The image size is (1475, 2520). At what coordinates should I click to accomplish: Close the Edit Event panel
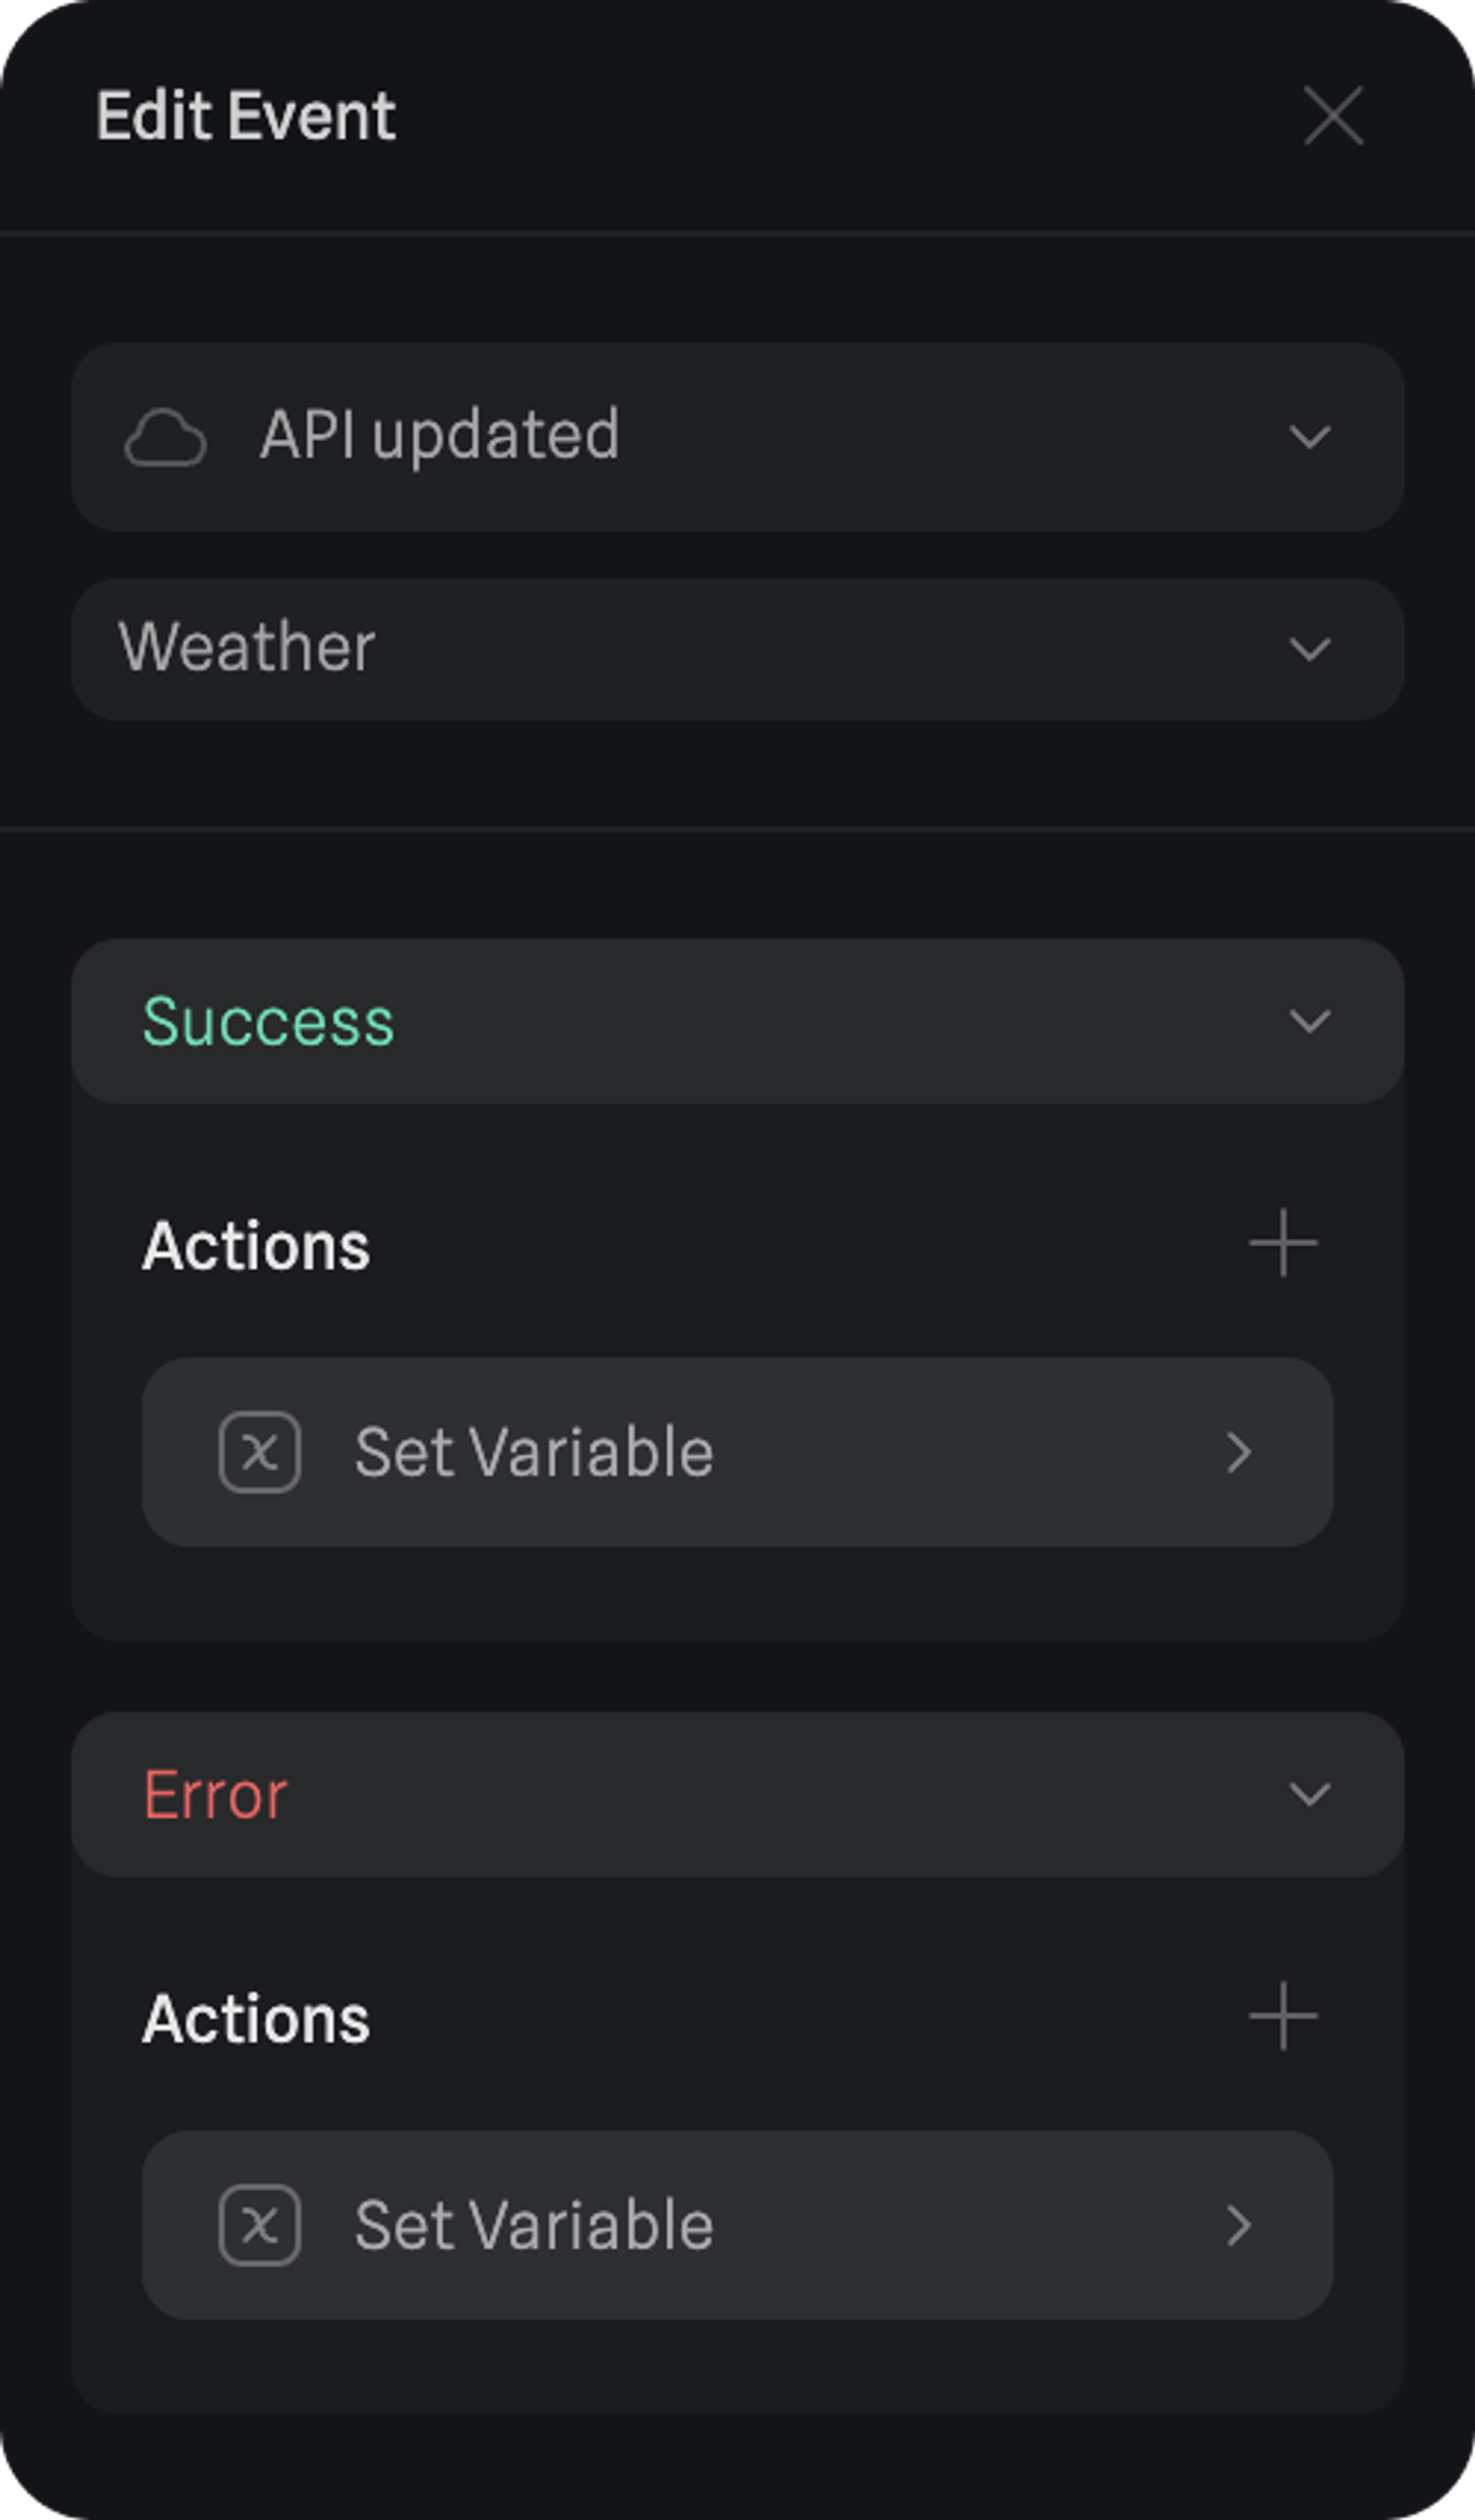pos(1333,115)
